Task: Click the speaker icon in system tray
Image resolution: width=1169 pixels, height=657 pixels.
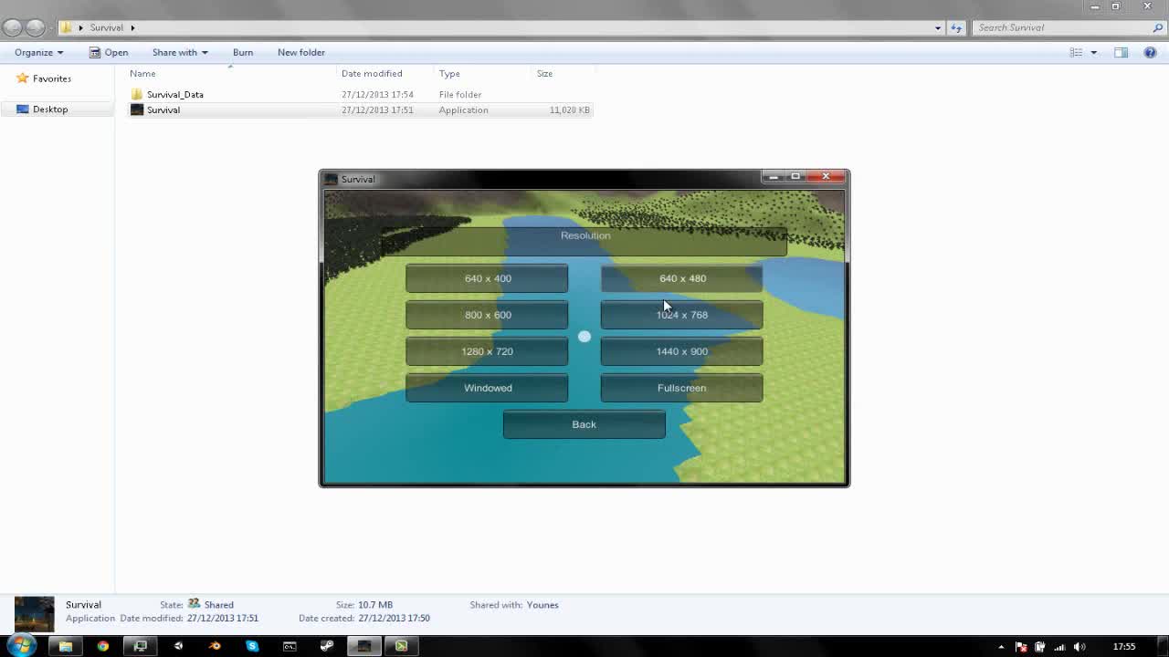Action: point(1080,647)
